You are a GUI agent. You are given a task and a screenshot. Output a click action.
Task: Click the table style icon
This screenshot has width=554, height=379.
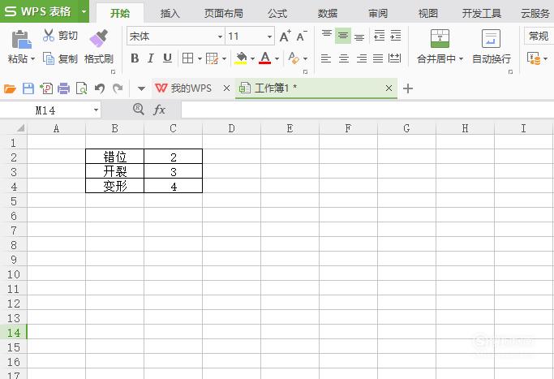point(212,58)
